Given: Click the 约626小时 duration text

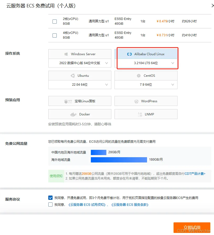Looking at the screenshot, I should click(189, 21).
